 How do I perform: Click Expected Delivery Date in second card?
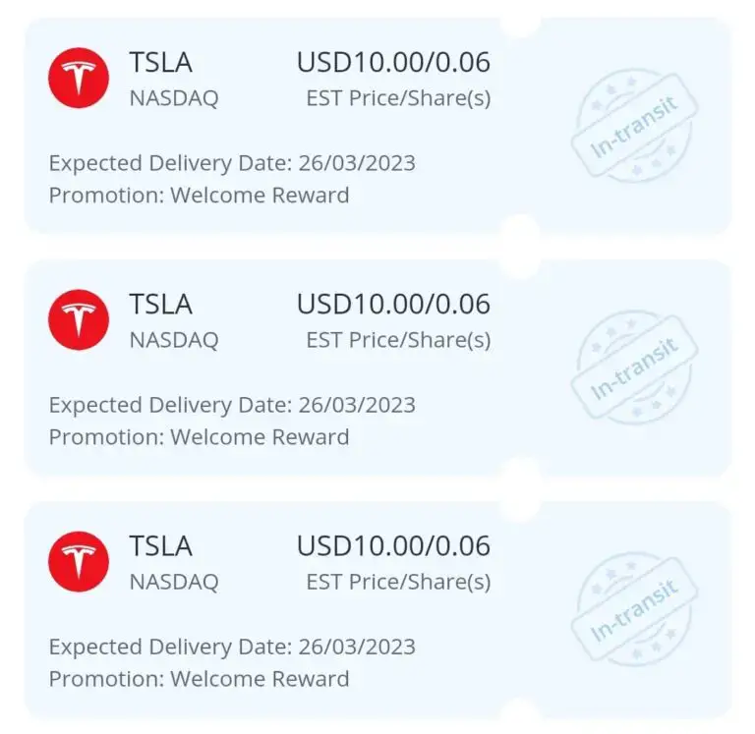(x=232, y=405)
